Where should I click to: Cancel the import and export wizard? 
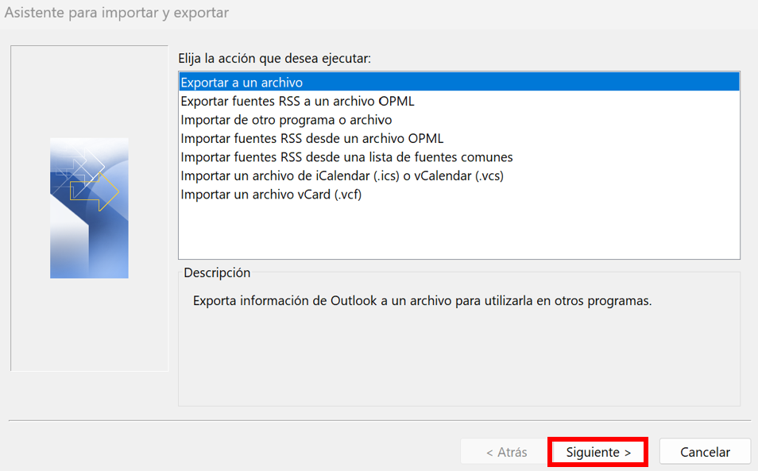coord(705,452)
